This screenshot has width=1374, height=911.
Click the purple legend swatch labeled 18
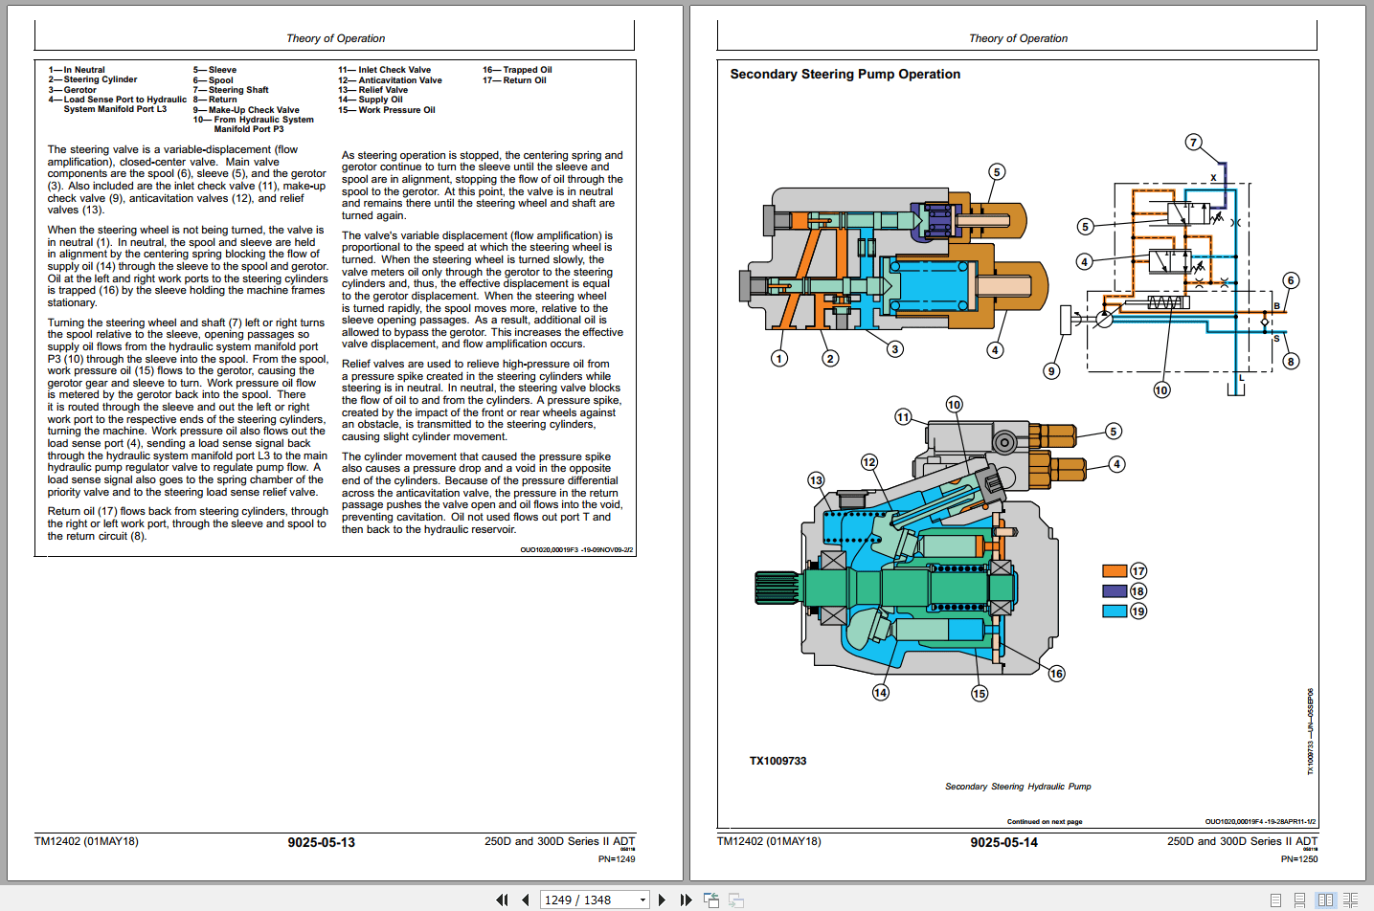[x=1115, y=590]
